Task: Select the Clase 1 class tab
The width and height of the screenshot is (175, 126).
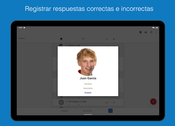Action: pyautogui.click(x=22, y=38)
